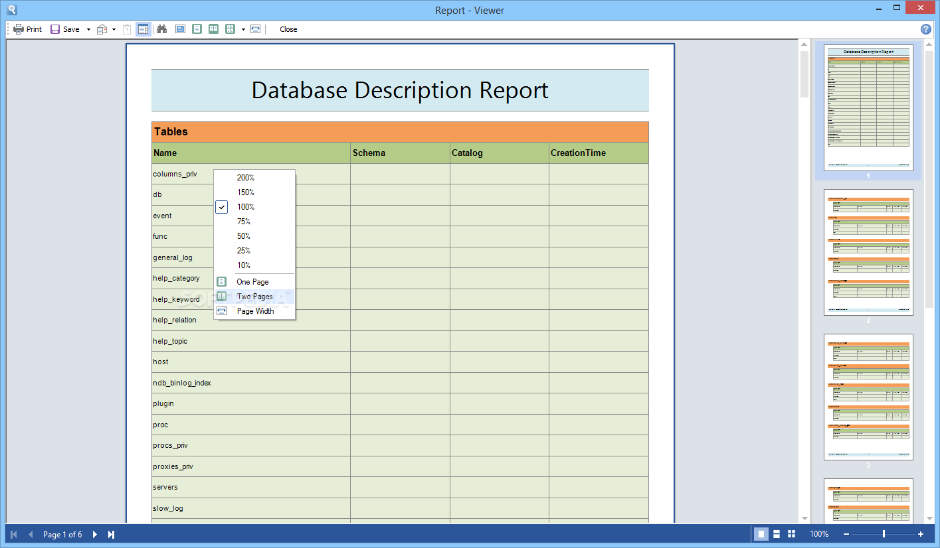Click the ndb_binlog_index table row
Screen dimensions: 940x548
(400, 383)
